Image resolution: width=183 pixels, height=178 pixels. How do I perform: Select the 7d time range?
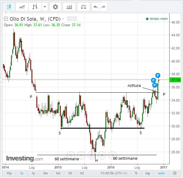coord(70,173)
